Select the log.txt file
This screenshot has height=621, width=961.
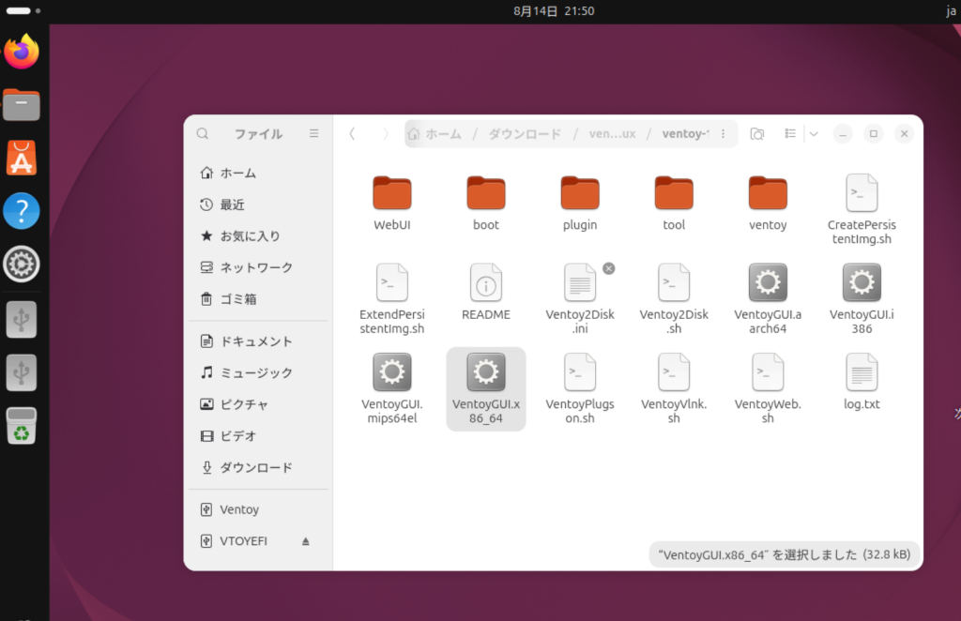(862, 382)
